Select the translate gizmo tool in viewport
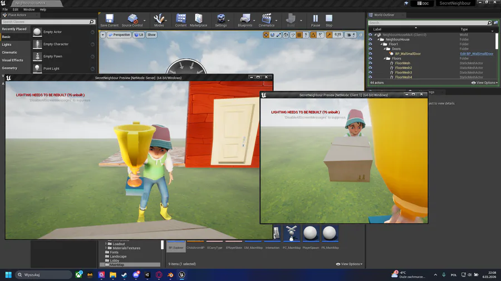501x281 pixels. [266, 35]
